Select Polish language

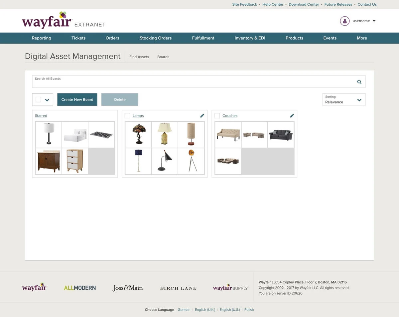point(249,310)
